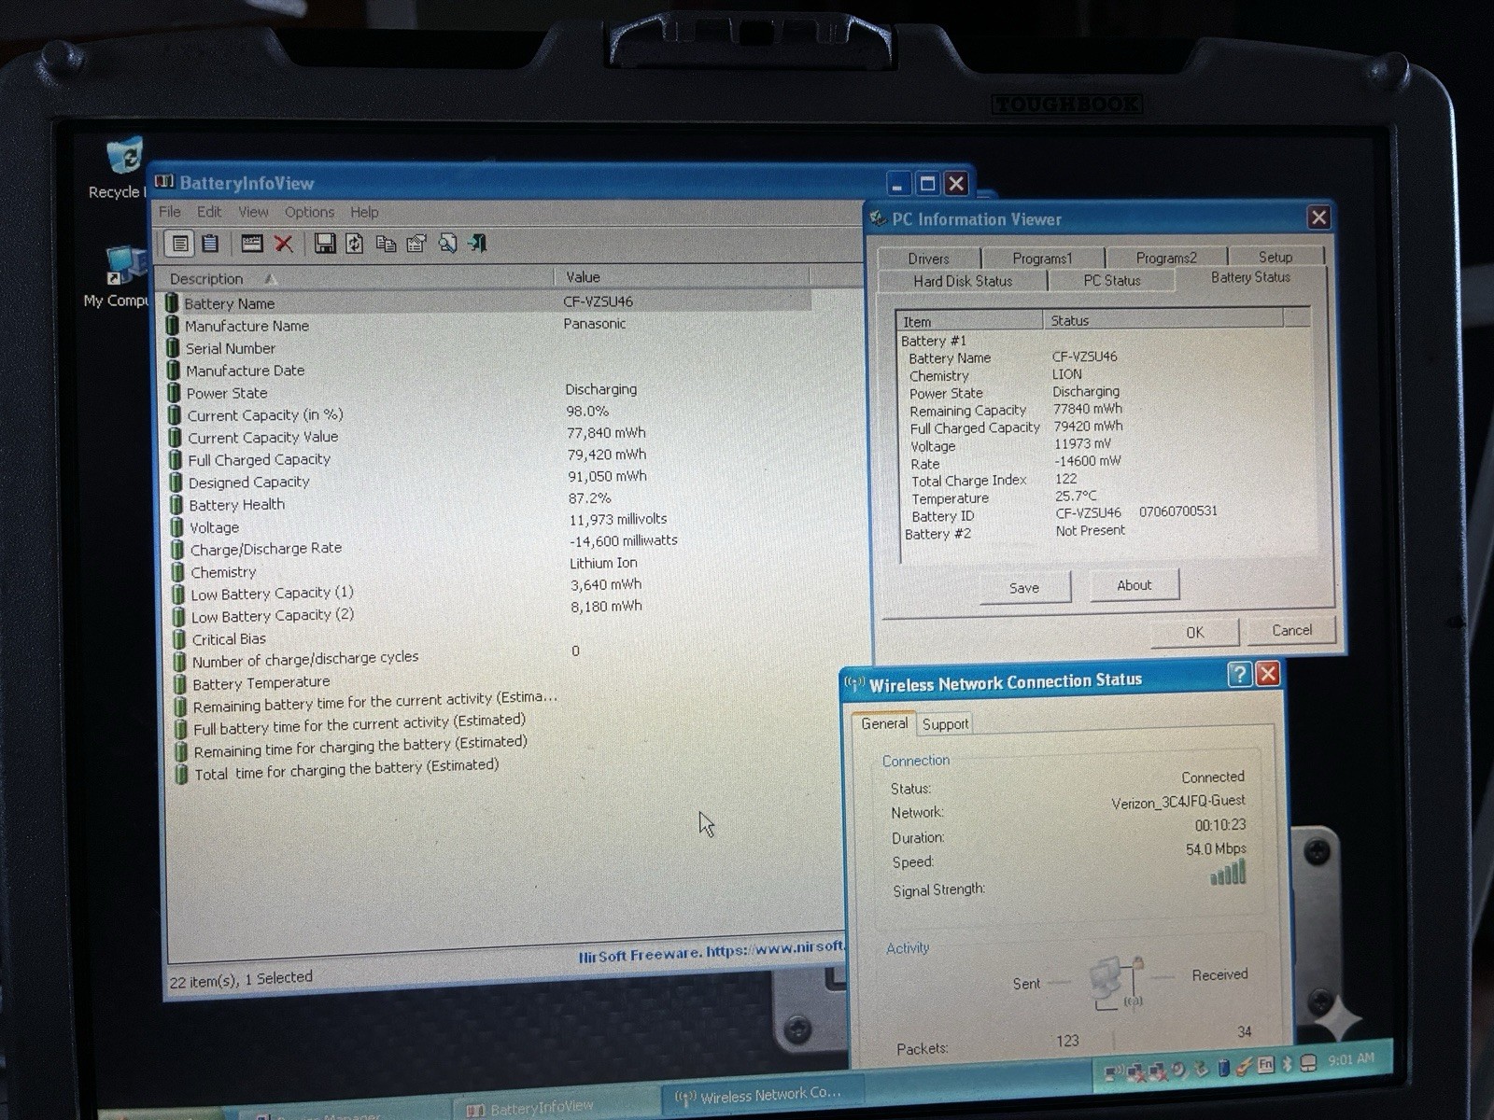The height and width of the screenshot is (1120, 1494).
Task: Open Properties from the BatteryInfoView toolbar
Action: (x=416, y=244)
